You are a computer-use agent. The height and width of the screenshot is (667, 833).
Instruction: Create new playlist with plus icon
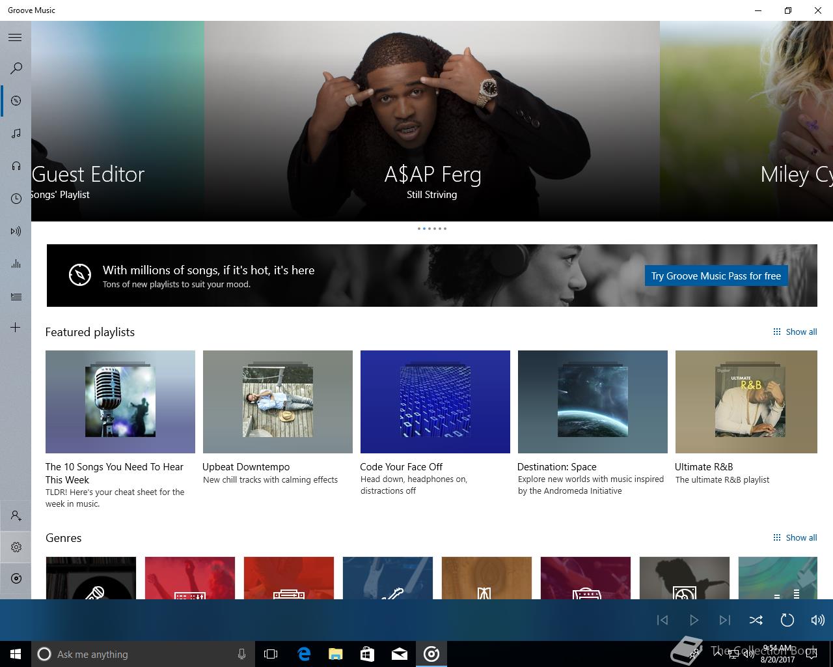click(x=16, y=327)
